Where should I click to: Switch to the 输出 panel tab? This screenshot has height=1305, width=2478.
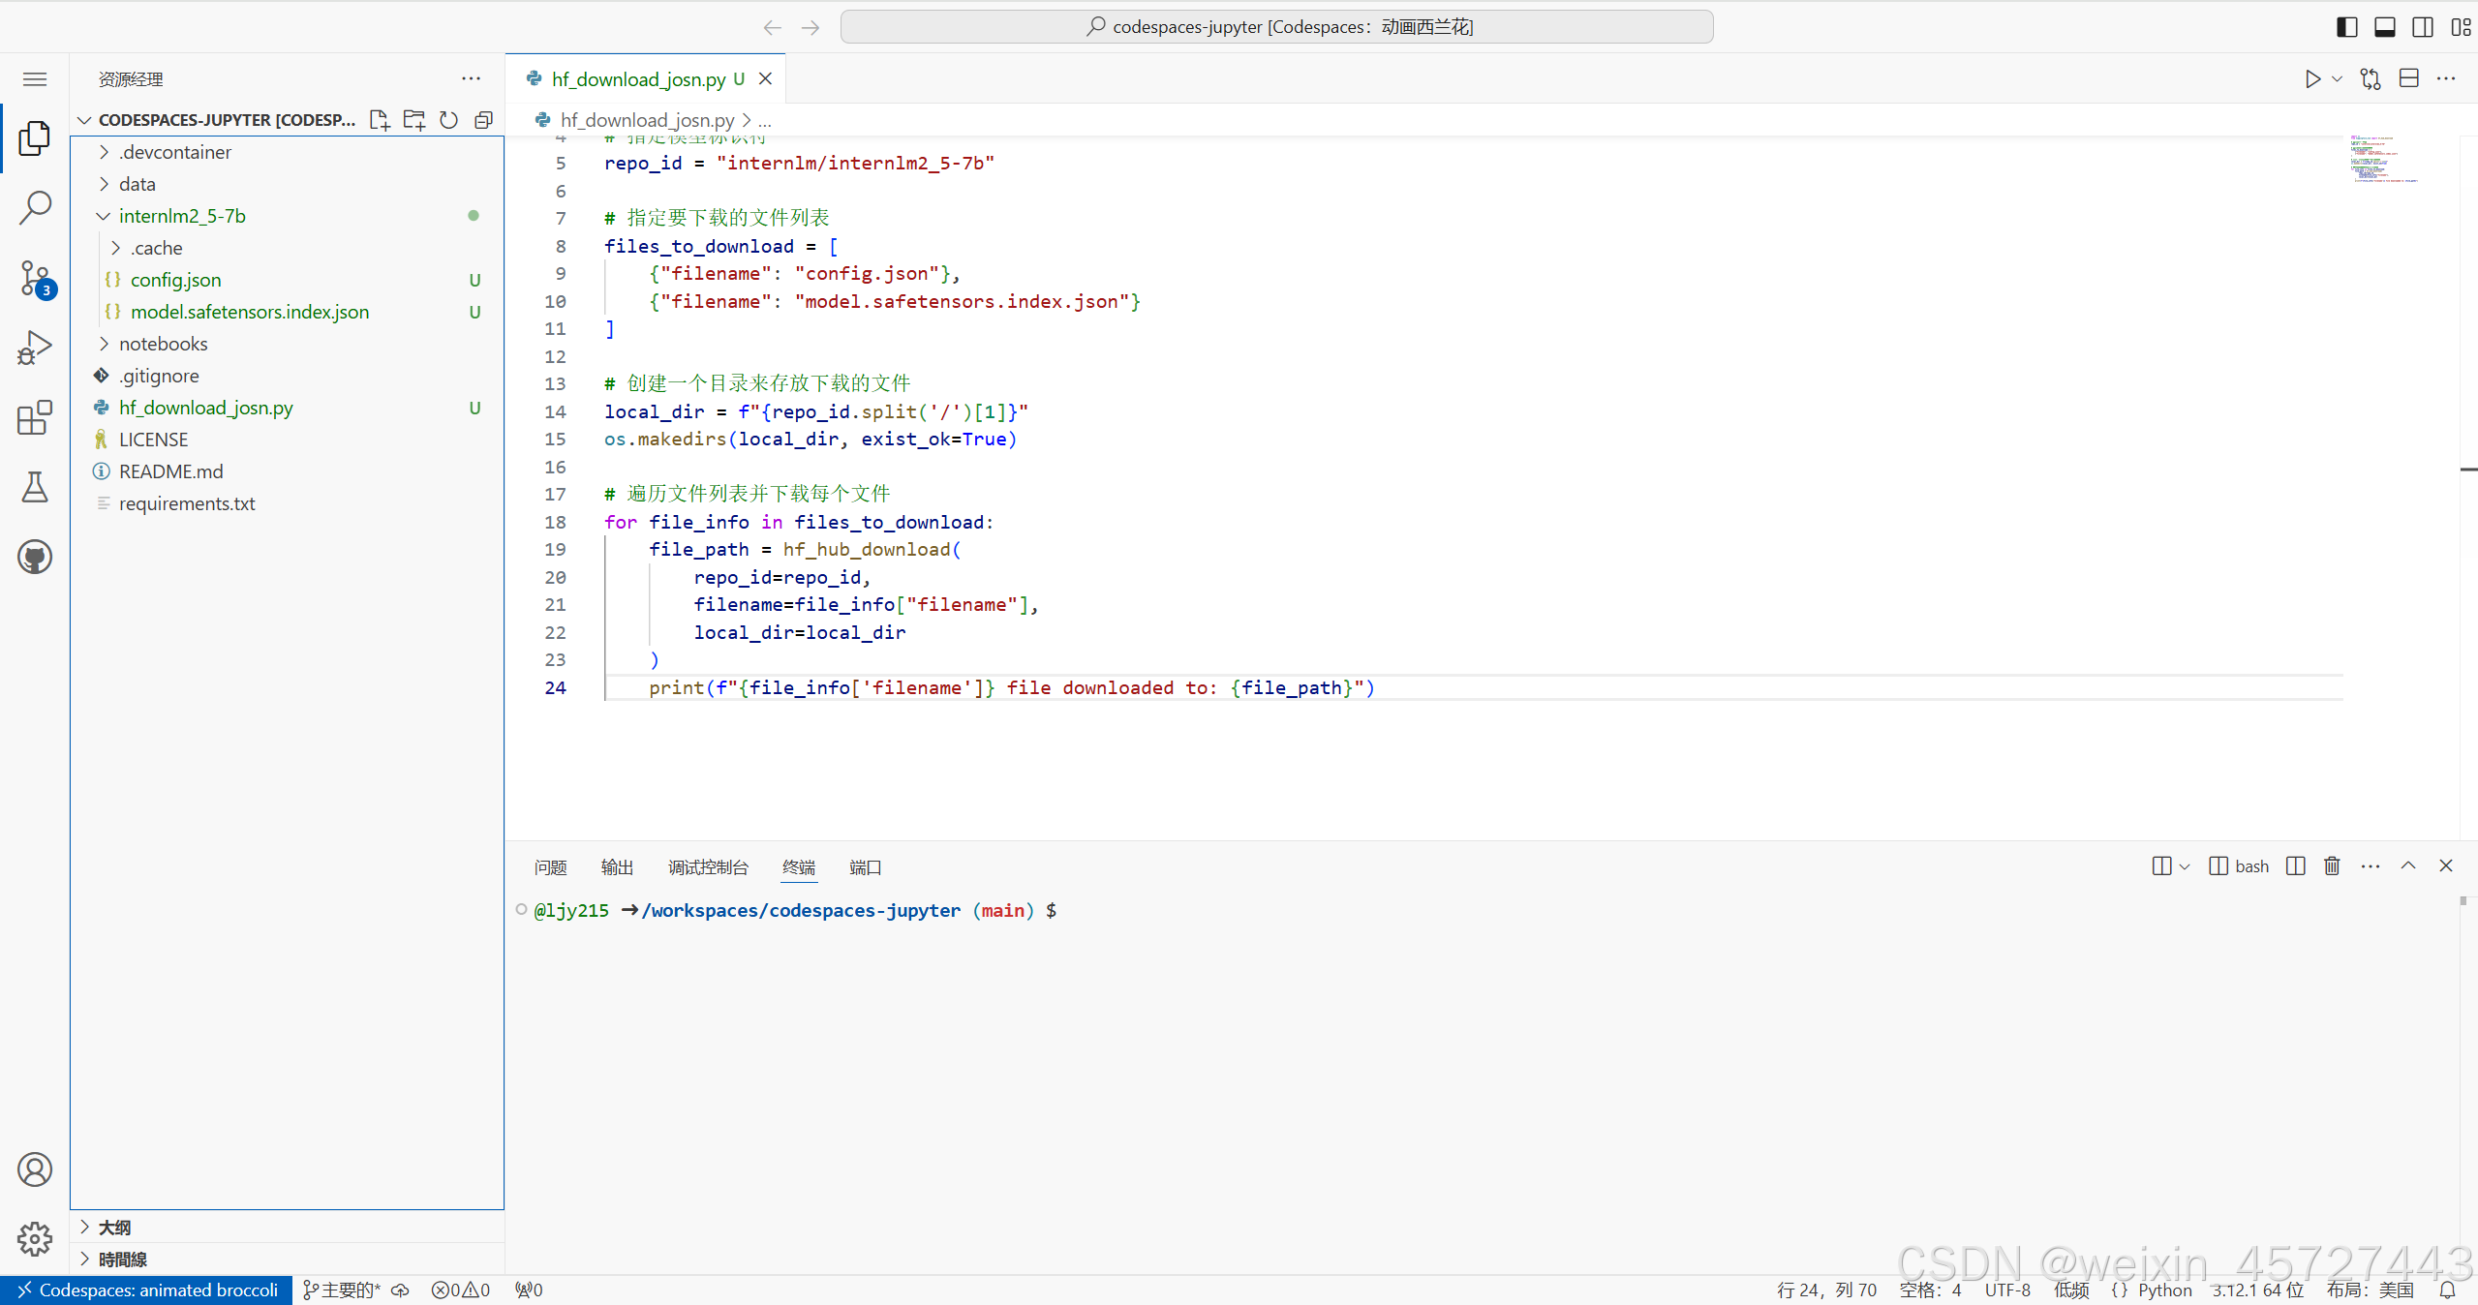tap(617, 867)
